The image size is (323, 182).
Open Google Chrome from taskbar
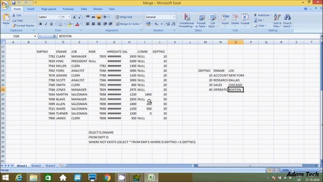point(107,177)
